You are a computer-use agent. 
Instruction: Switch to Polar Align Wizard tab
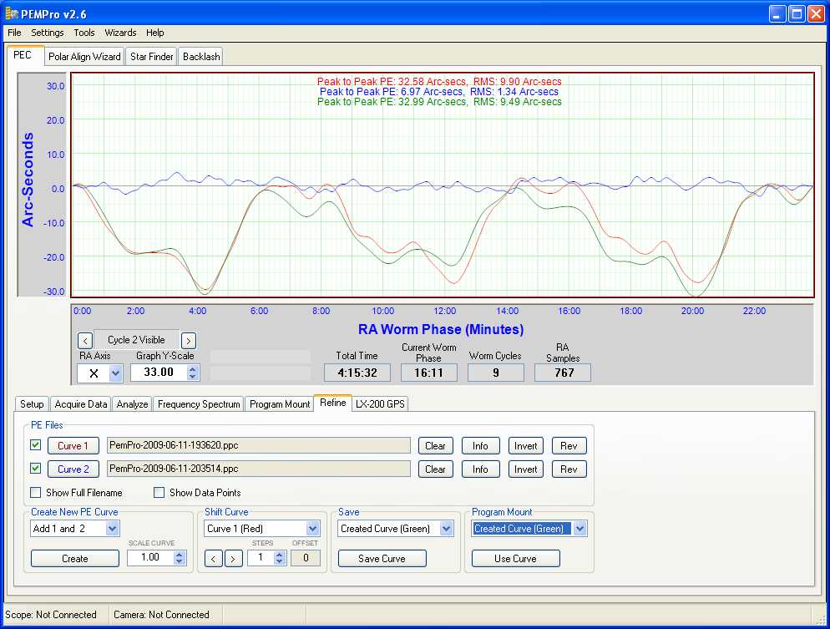pos(84,57)
